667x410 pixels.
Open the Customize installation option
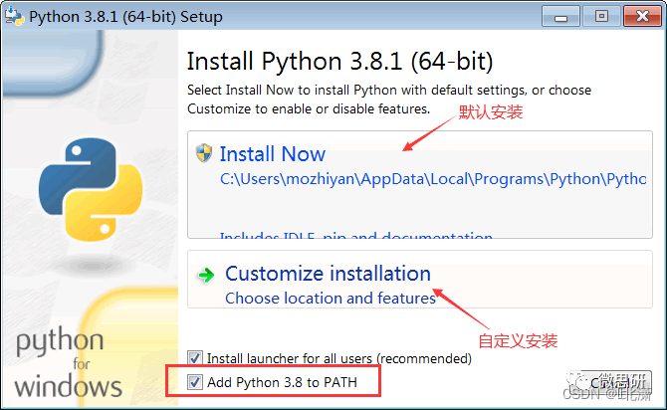pos(328,273)
